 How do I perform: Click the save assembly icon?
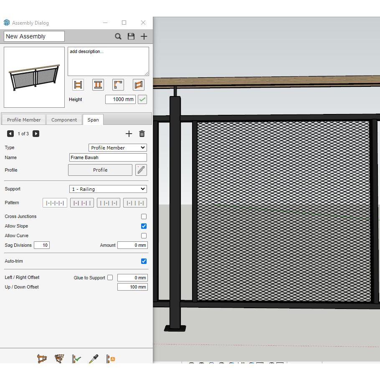pos(131,36)
